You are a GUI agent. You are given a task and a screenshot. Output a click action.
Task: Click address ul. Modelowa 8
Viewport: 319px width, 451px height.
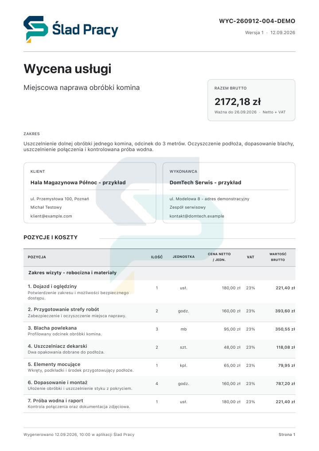tap(185, 199)
